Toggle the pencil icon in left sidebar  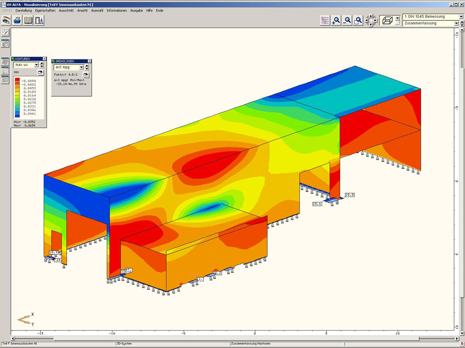pos(5,32)
